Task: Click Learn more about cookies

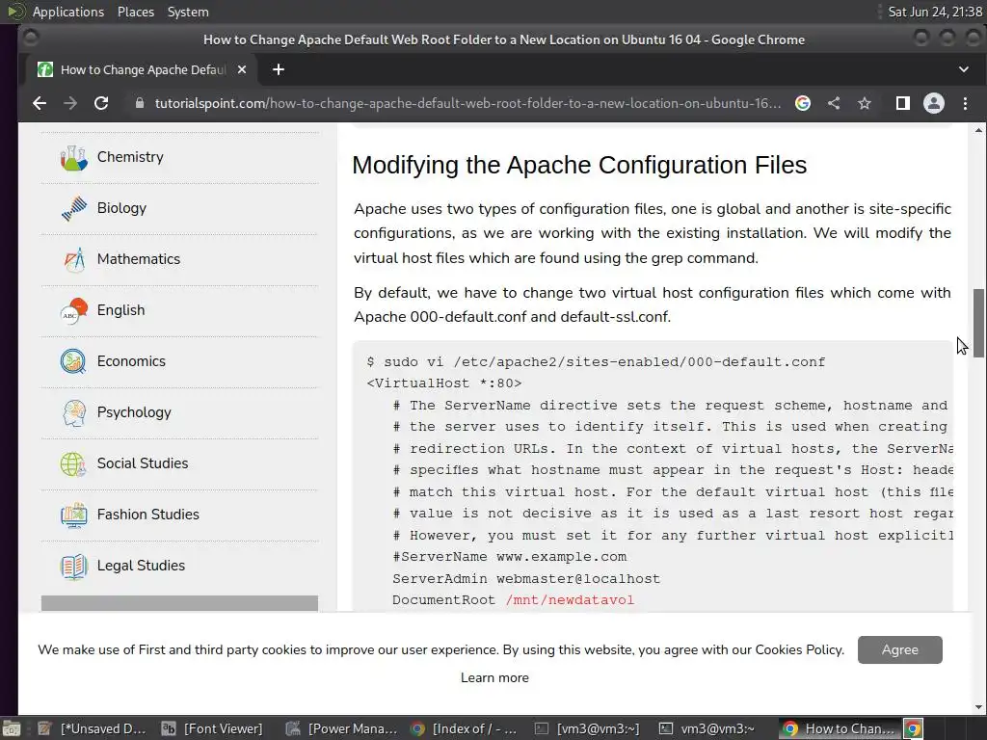Action: [494, 677]
